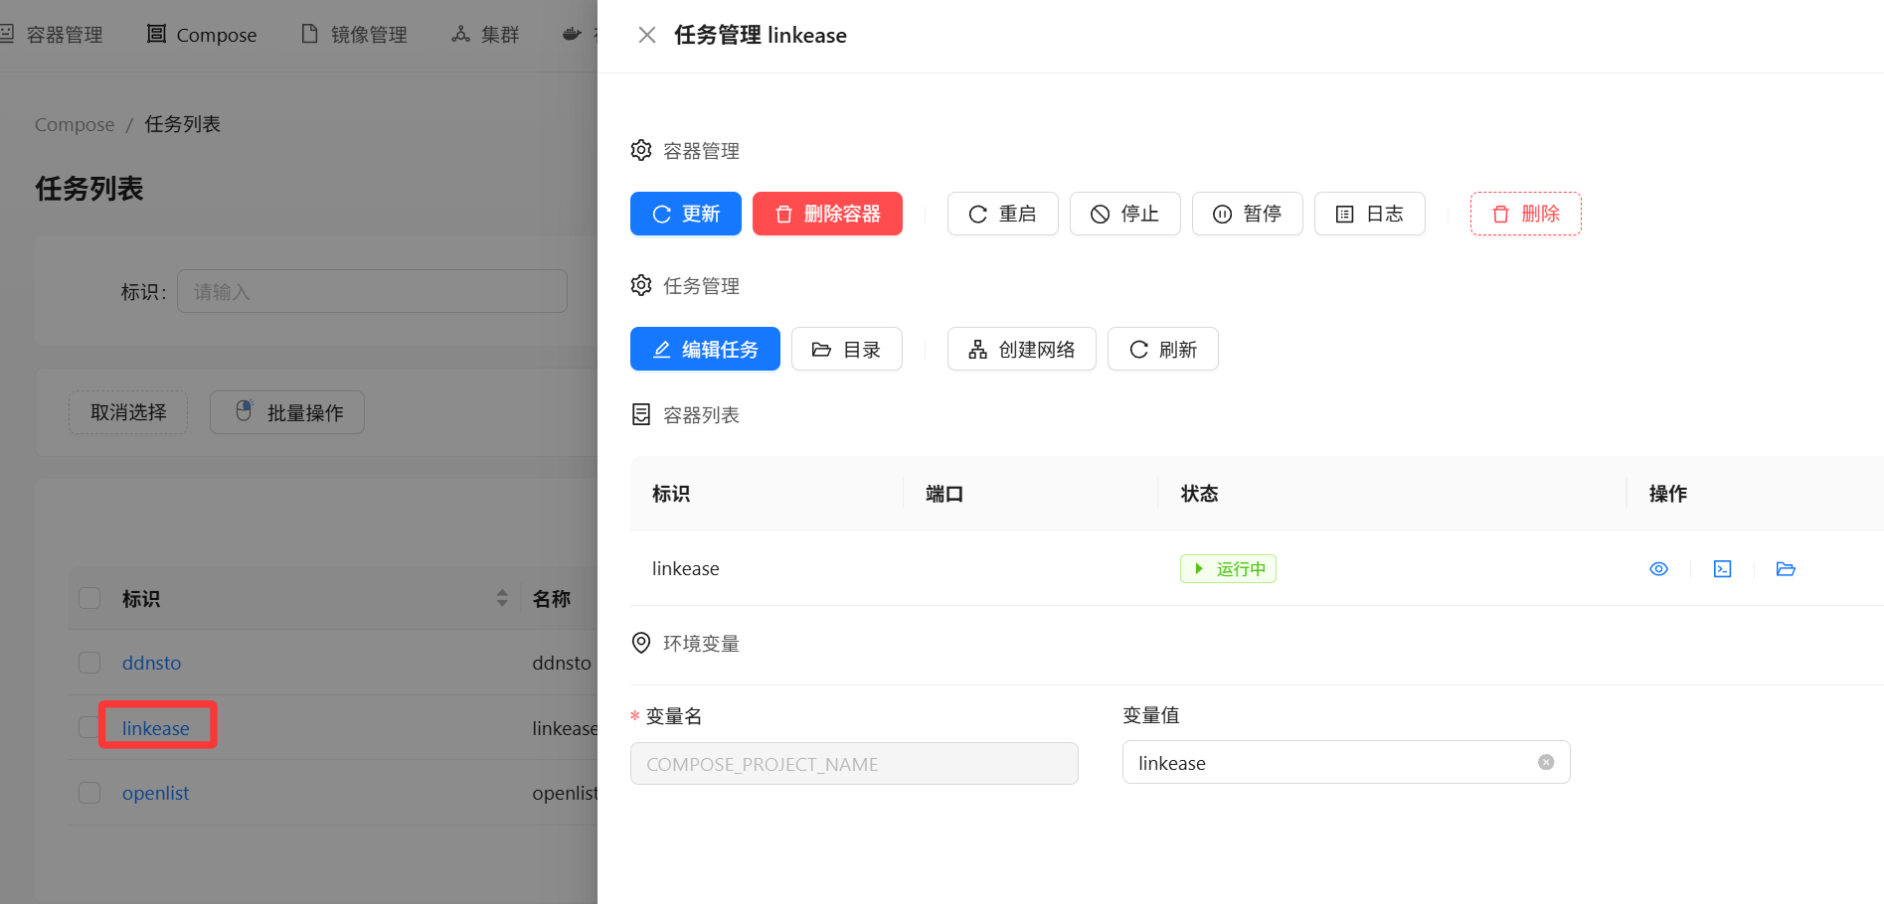Refresh the task with 刷新
The image size is (1884, 904).
pyautogui.click(x=1162, y=349)
